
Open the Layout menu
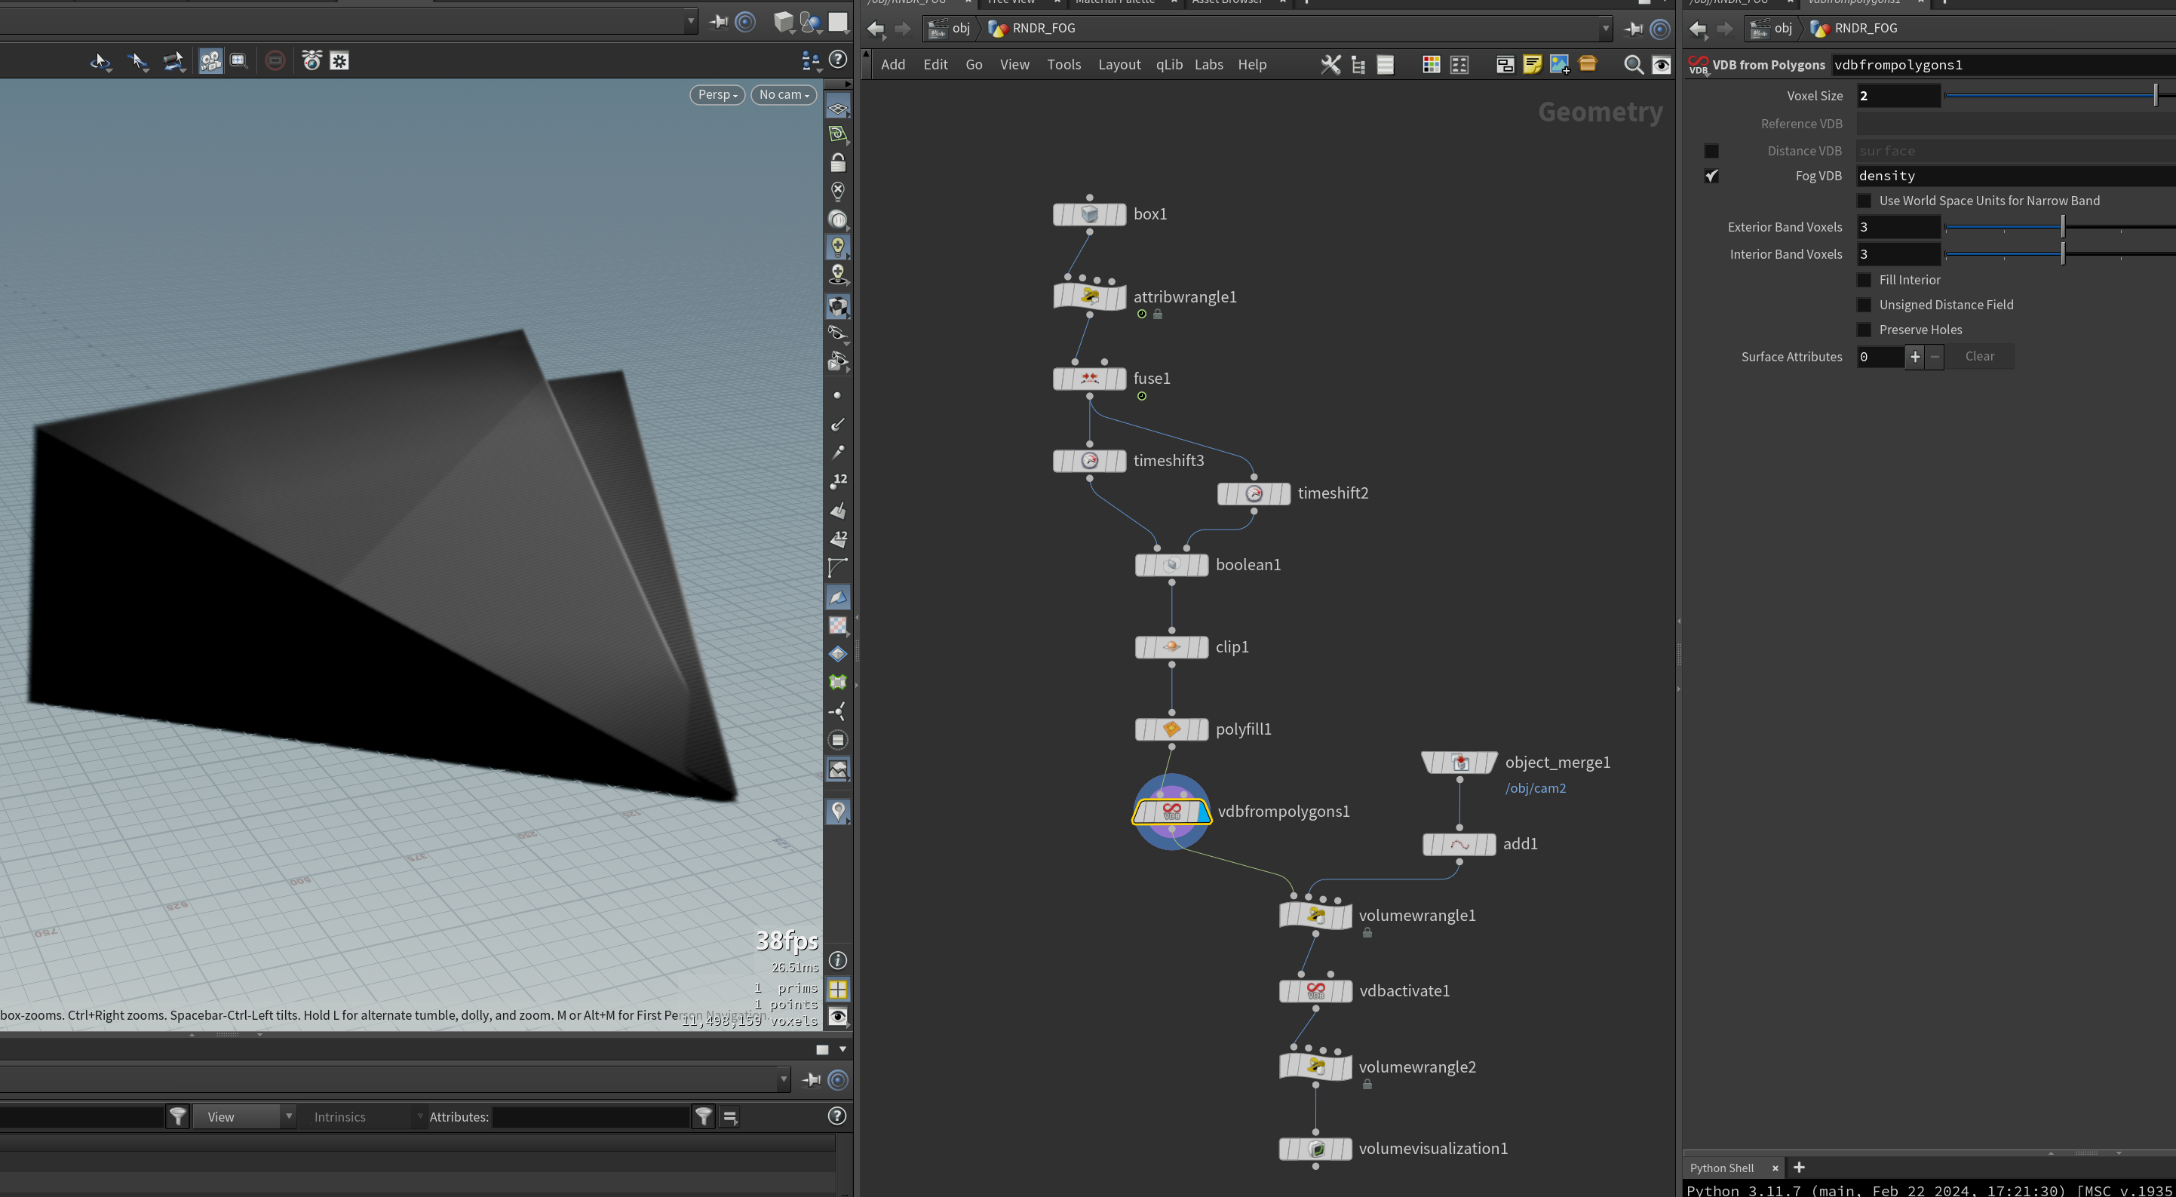tap(1119, 65)
